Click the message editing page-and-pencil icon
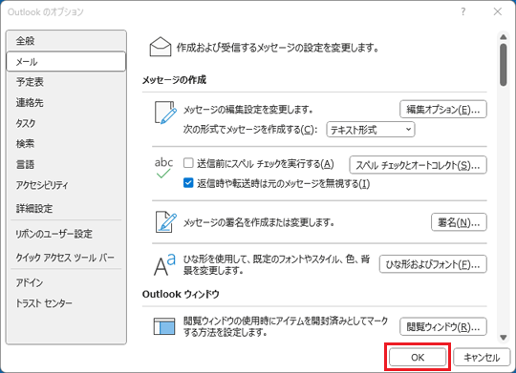This screenshot has height=373, width=516. point(165,113)
